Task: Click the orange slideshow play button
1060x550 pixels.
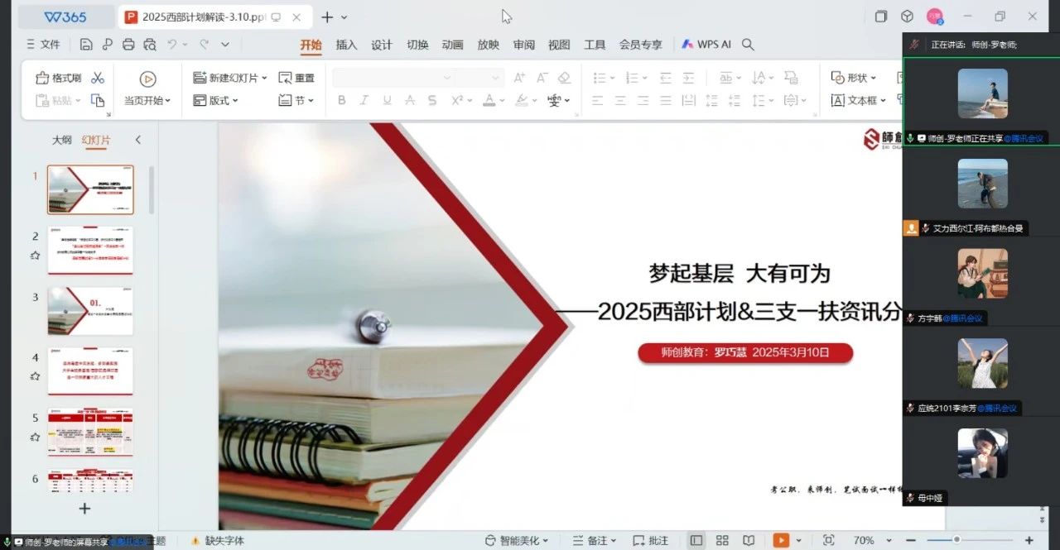Action: coord(781,540)
